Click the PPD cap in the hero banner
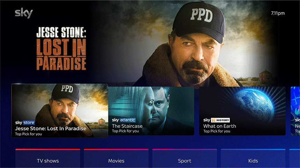Viewport: 300px width, 168px height. 200,21
